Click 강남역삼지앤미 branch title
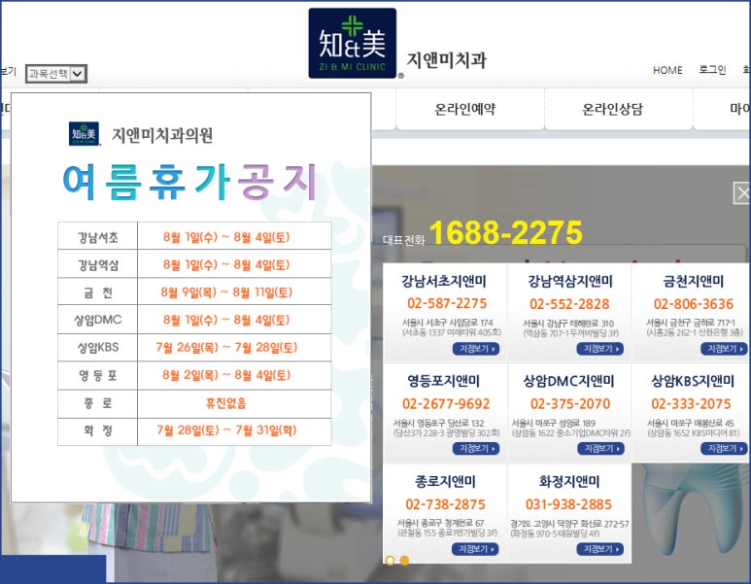751x584 pixels. [x=570, y=281]
